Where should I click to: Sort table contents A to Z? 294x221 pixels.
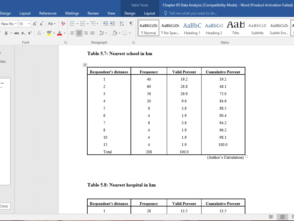(x=122, y=24)
